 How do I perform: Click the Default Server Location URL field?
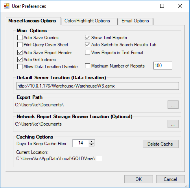98,86
